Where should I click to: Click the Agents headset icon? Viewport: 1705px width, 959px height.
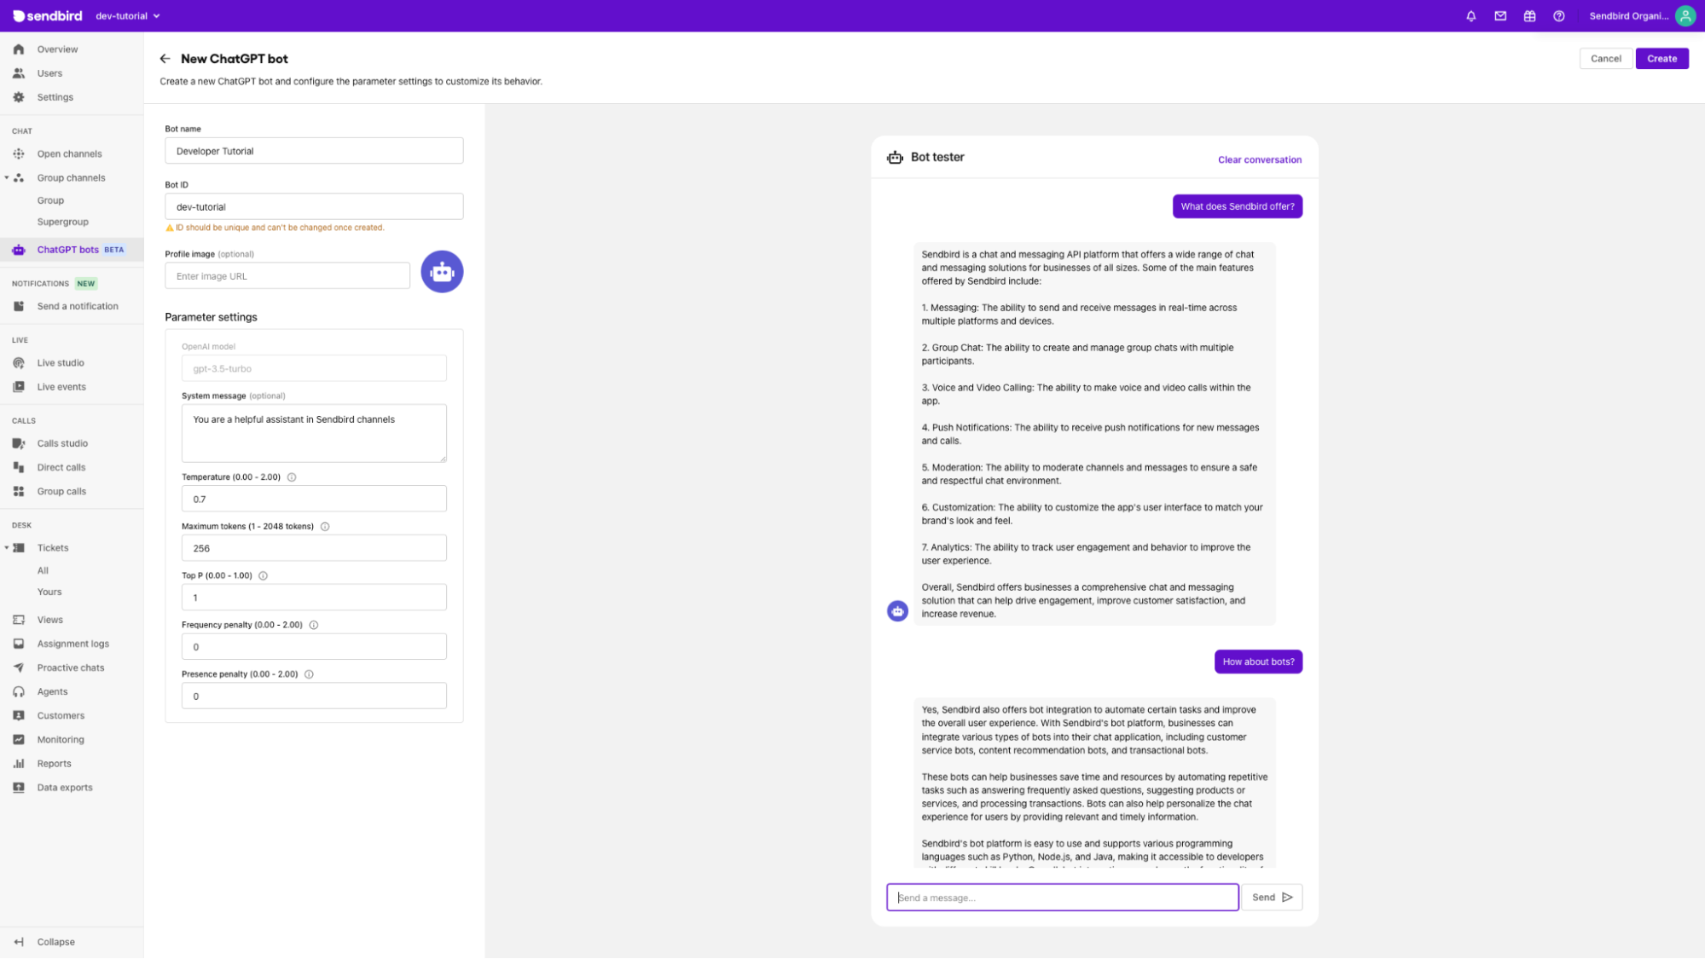pyautogui.click(x=19, y=692)
